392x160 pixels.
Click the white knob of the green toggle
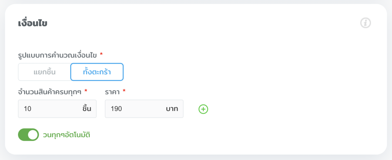pyautogui.click(x=33, y=135)
